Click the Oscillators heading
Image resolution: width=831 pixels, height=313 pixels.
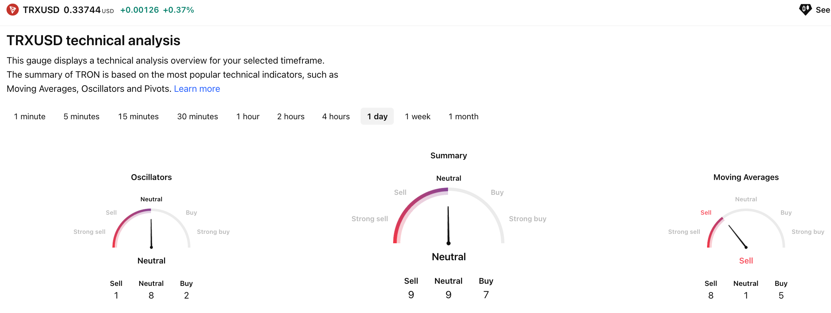tap(151, 177)
